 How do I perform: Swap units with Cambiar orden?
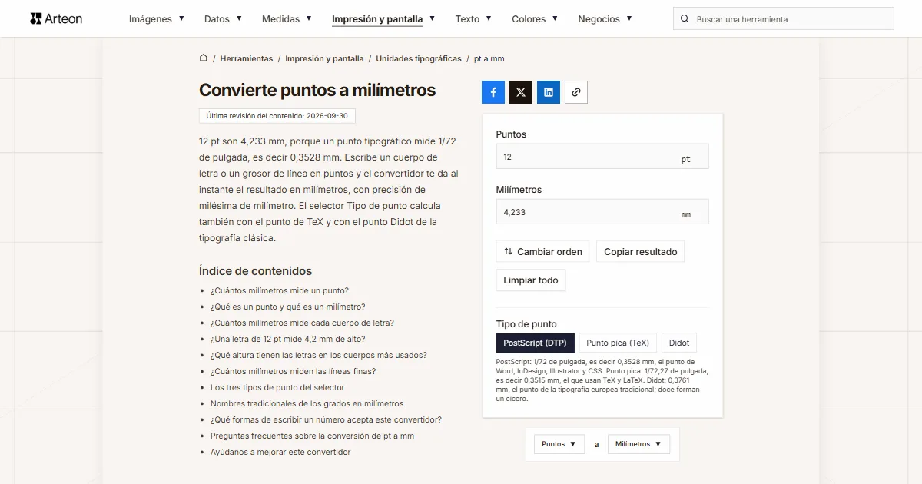click(543, 251)
